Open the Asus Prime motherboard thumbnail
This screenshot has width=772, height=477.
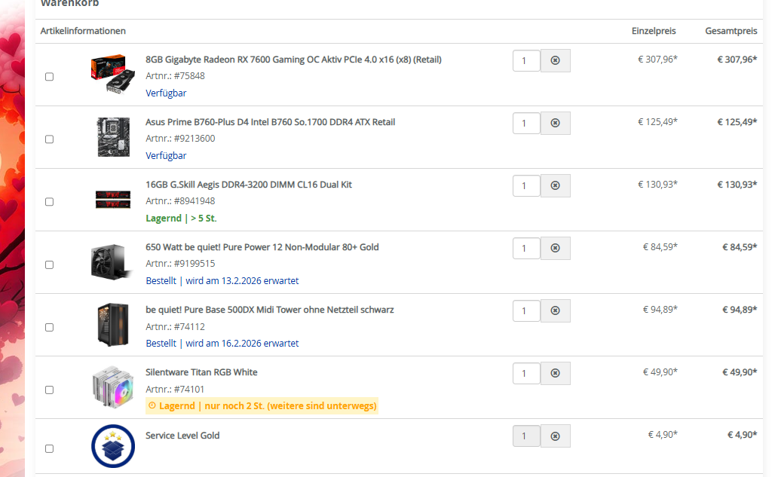113,137
